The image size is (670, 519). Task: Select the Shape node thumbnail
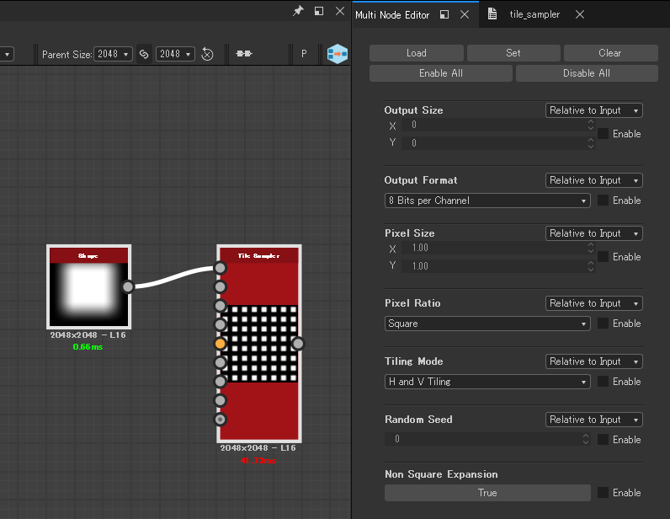(x=89, y=295)
